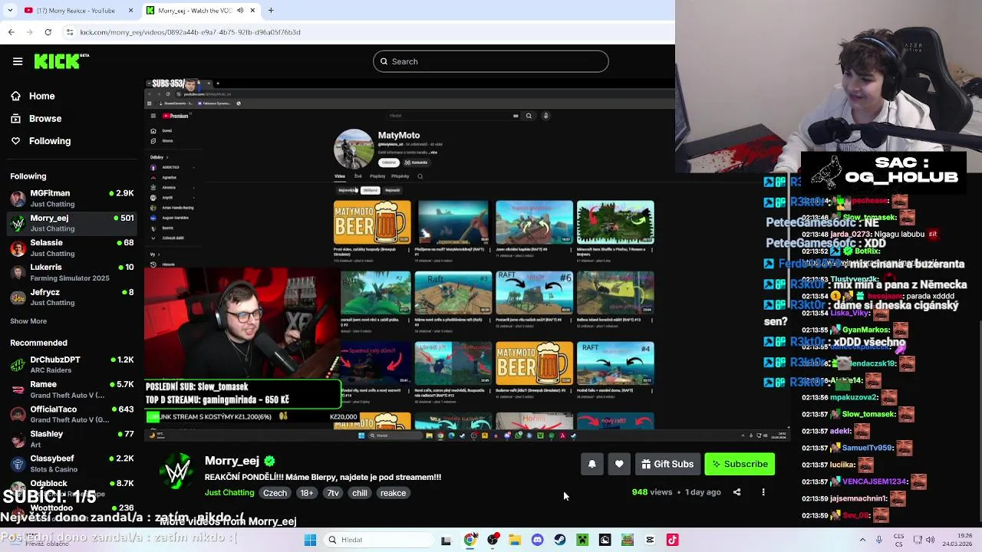The height and width of the screenshot is (552, 982).
Task: Open Morry_eej channel avatar
Action: (177, 472)
